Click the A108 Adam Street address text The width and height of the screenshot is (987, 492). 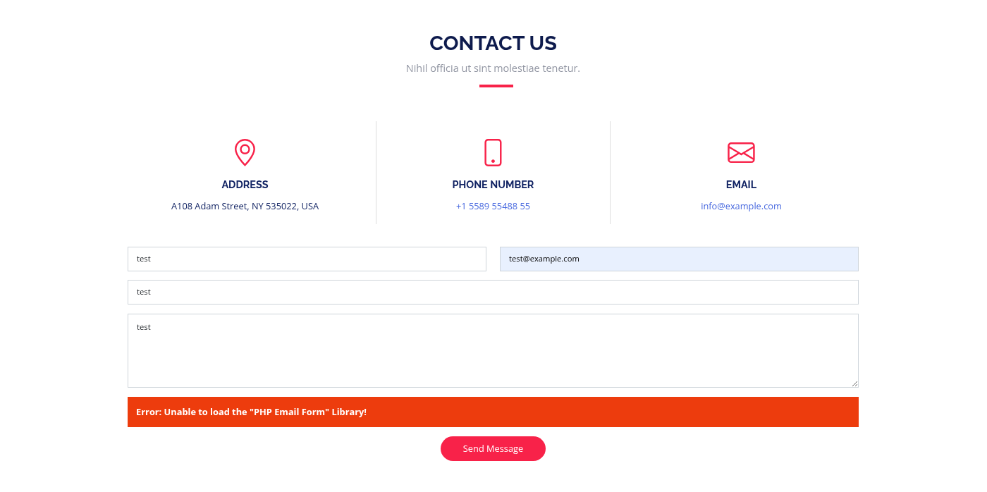(x=245, y=207)
